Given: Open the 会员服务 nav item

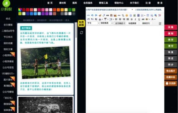Looking at the screenshot, I should coord(88,3).
